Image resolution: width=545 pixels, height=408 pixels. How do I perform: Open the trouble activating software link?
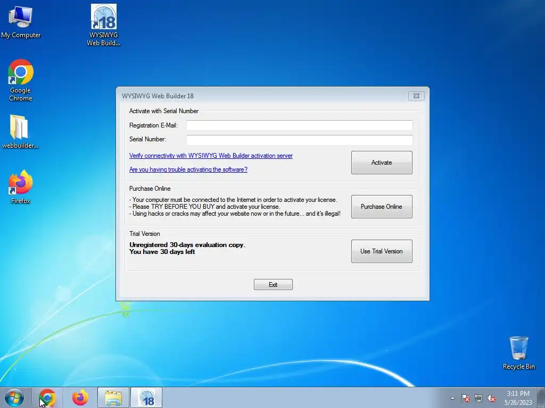pos(188,169)
